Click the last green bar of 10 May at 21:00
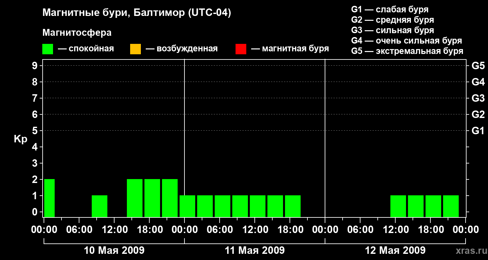 point(170,198)
